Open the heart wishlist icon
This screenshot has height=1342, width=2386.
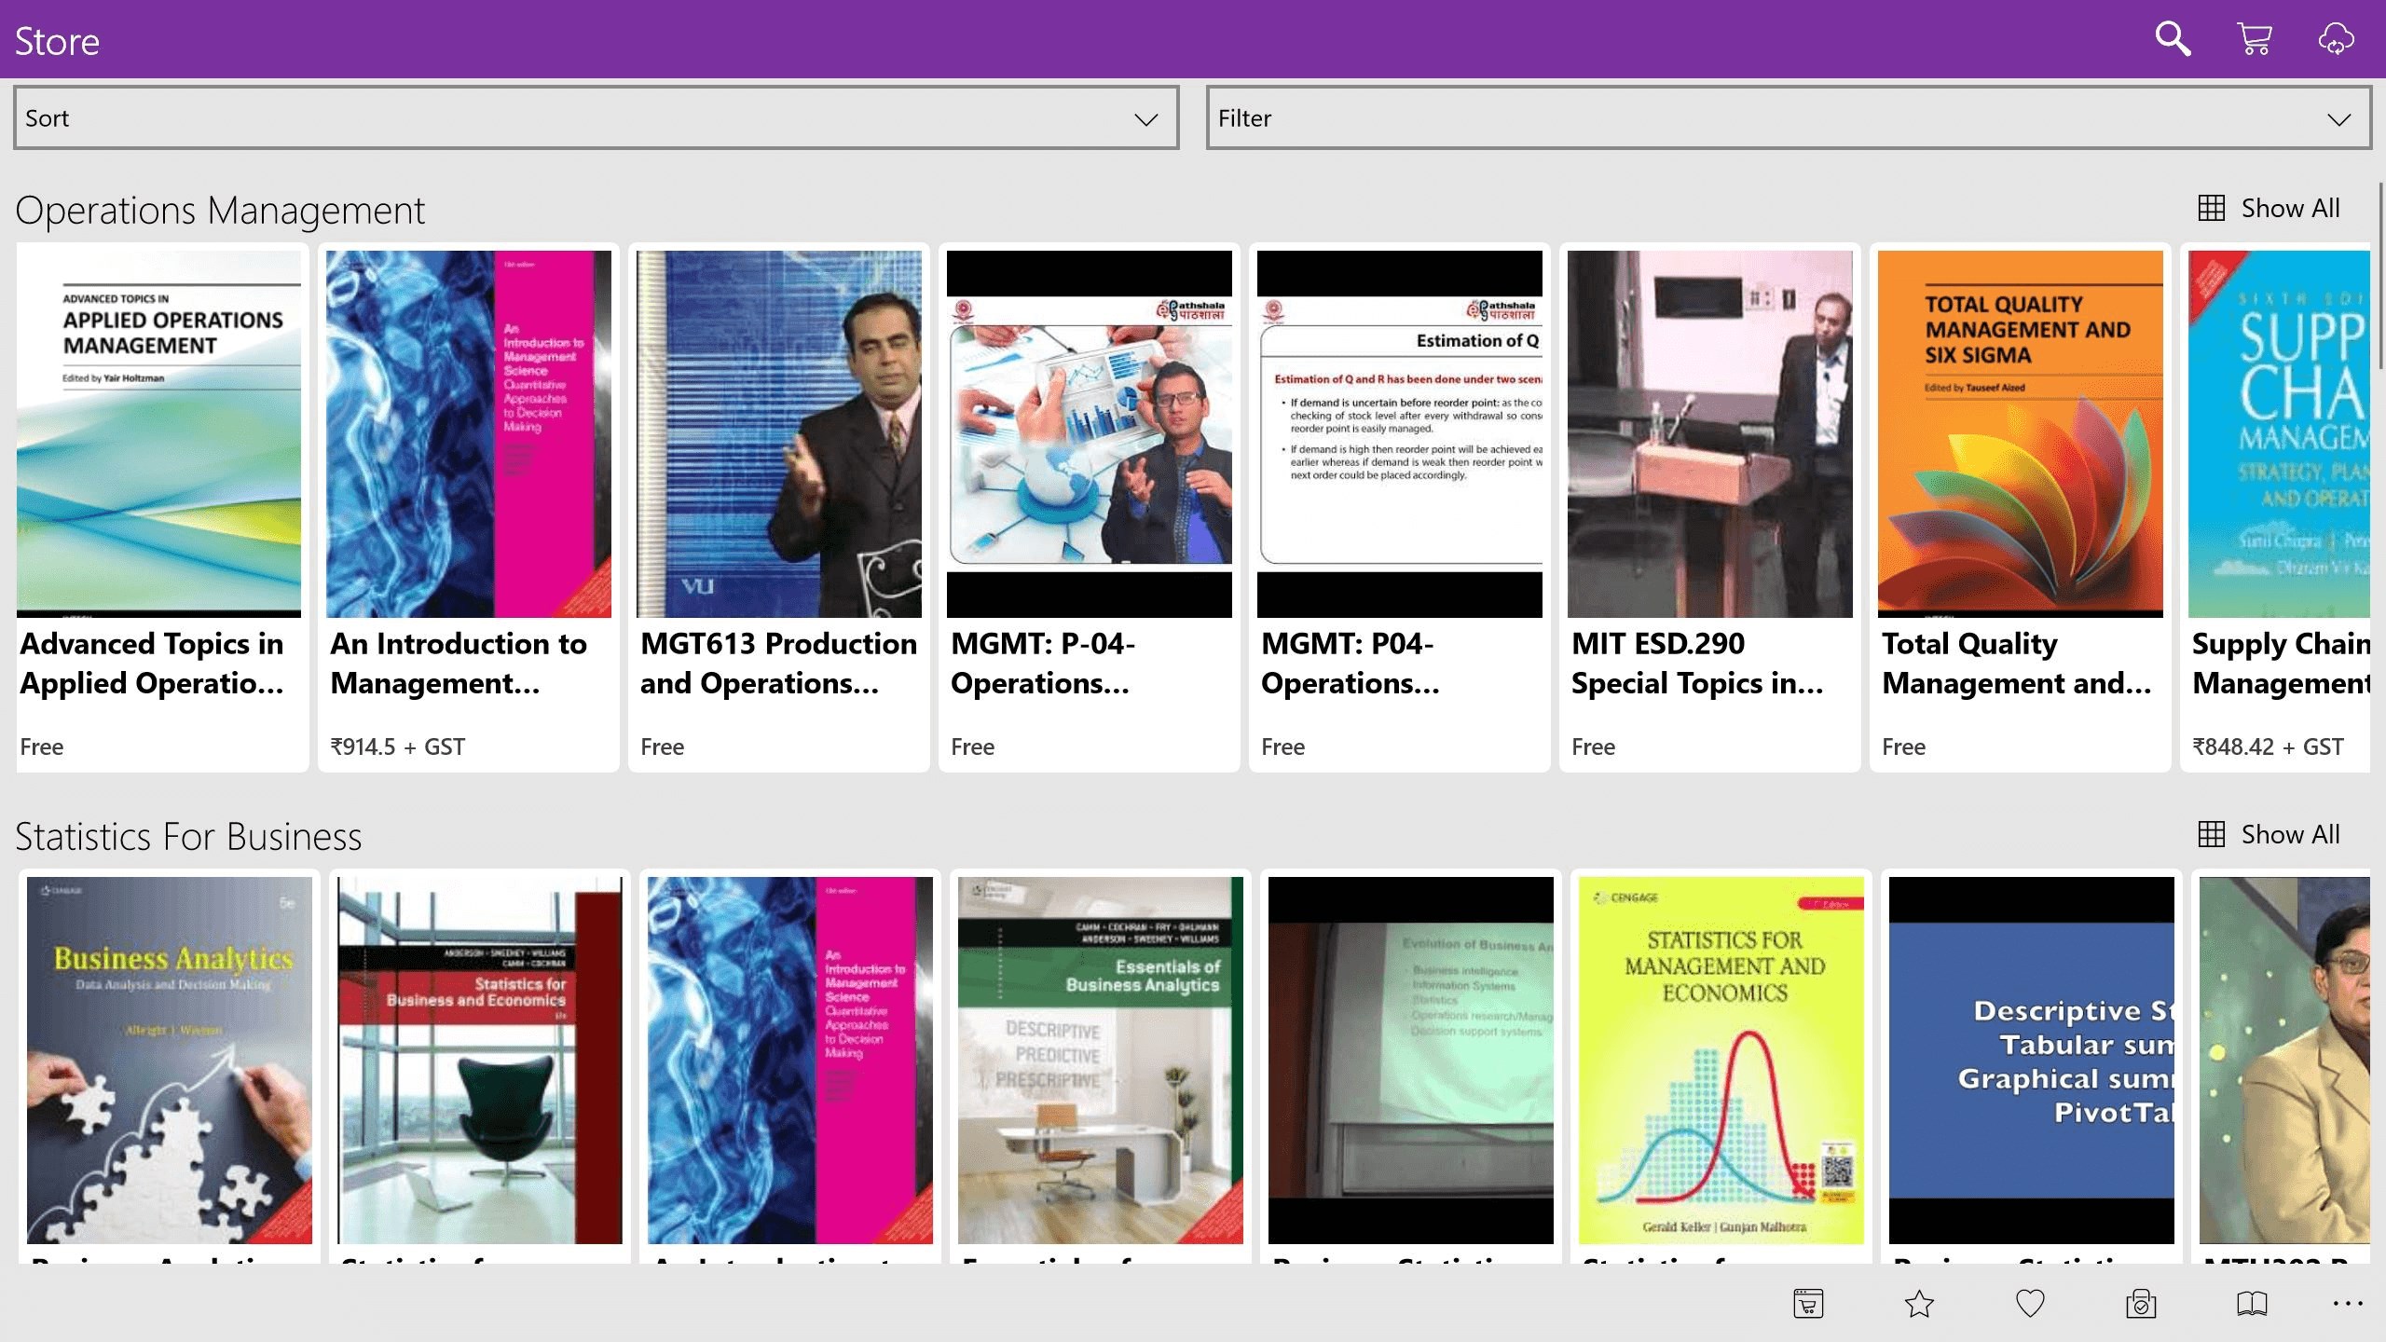2030,1303
